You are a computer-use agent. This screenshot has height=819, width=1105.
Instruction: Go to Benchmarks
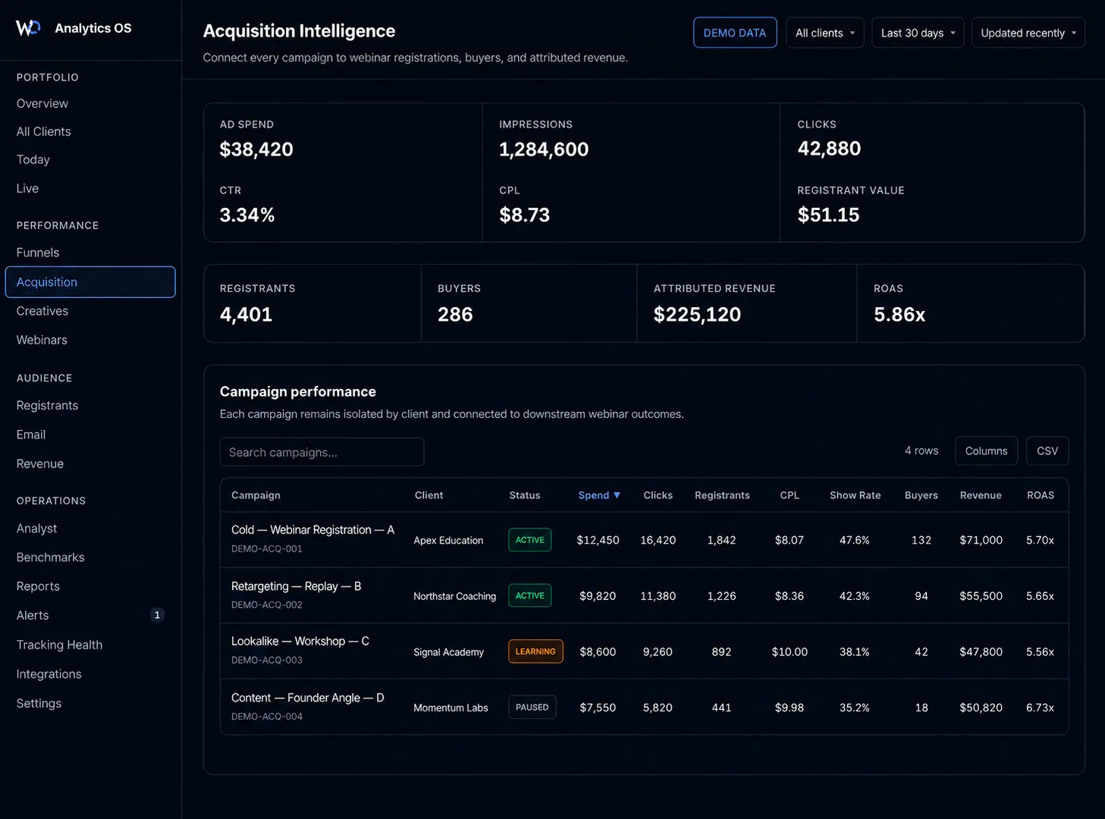50,557
